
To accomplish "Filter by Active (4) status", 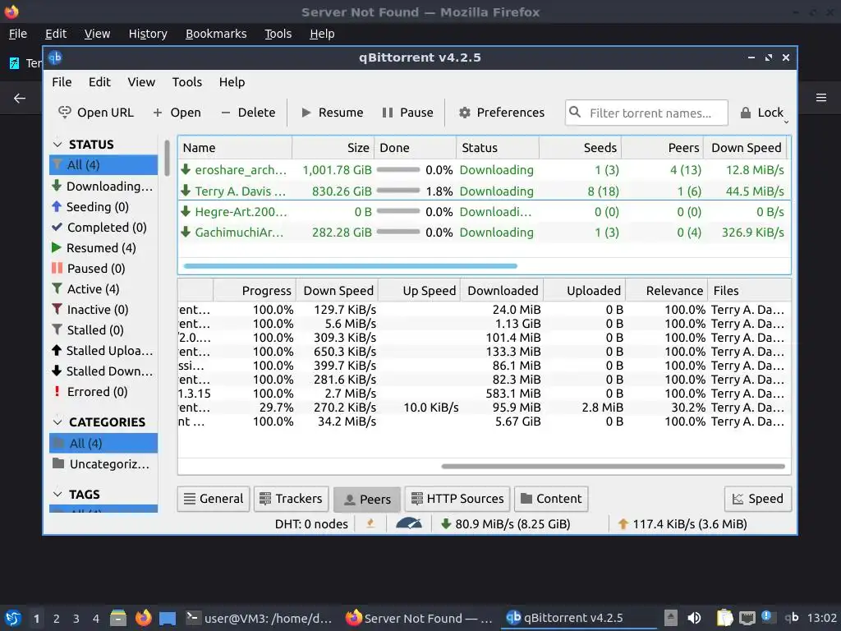I will pos(103,289).
